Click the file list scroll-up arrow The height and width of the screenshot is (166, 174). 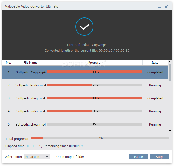click(170, 62)
